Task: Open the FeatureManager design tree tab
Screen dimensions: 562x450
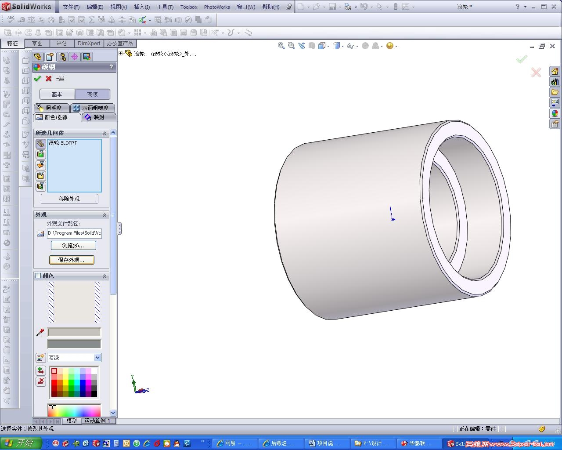Action: pos(38,57)
